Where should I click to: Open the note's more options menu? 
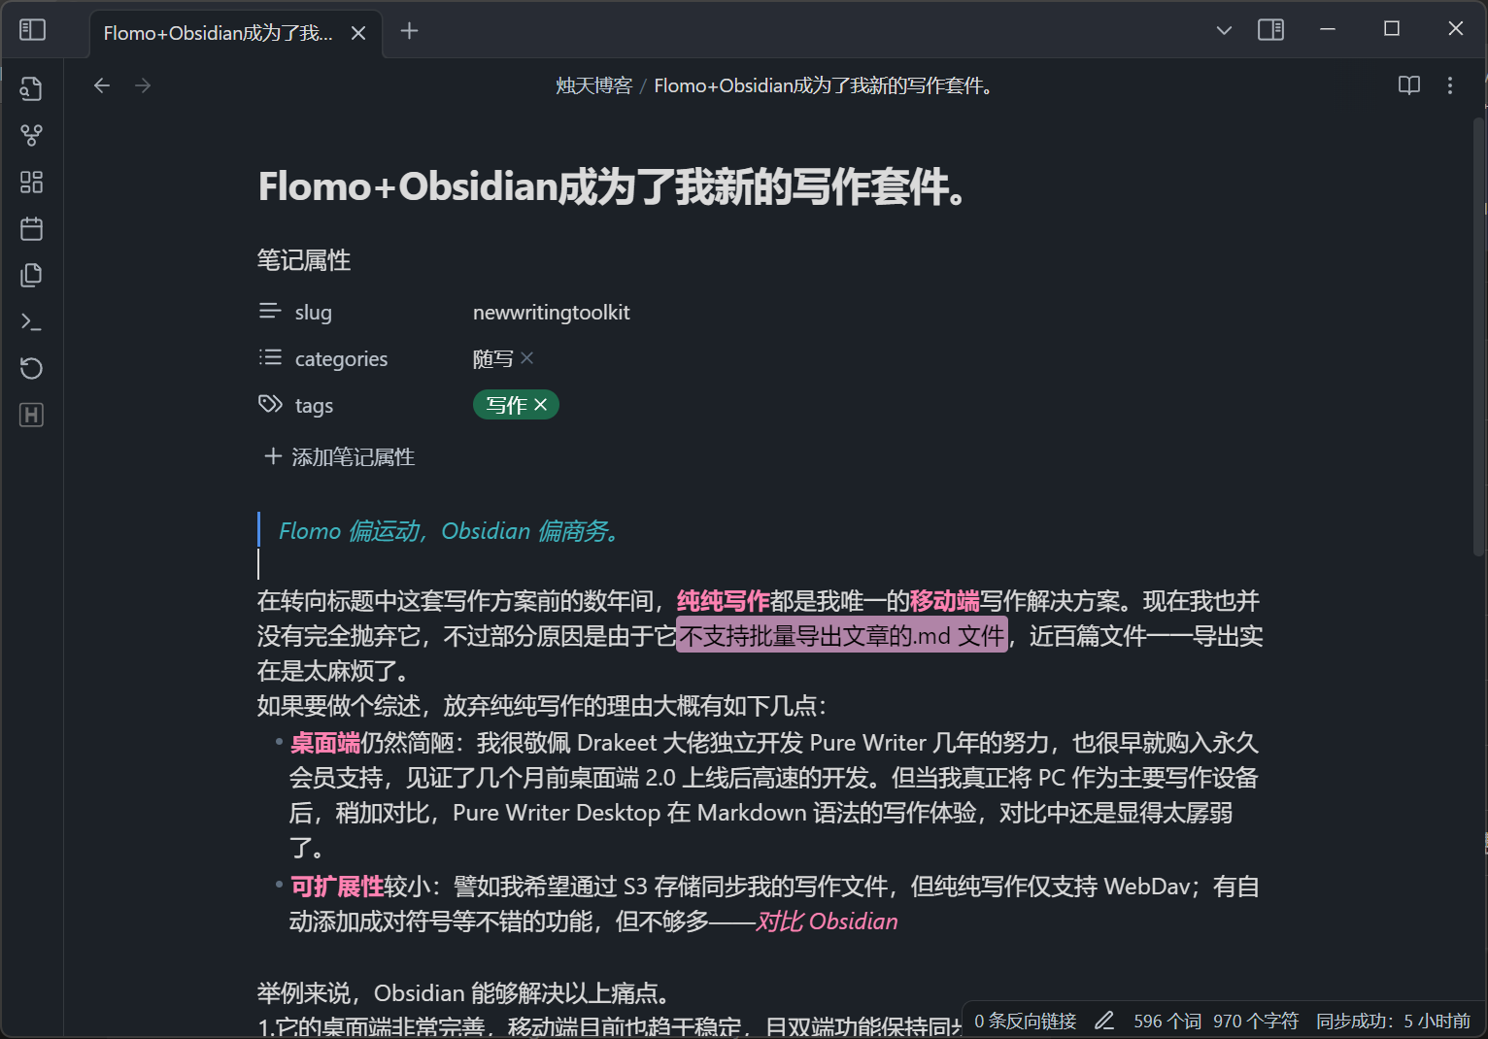(x=1450, y=85)
